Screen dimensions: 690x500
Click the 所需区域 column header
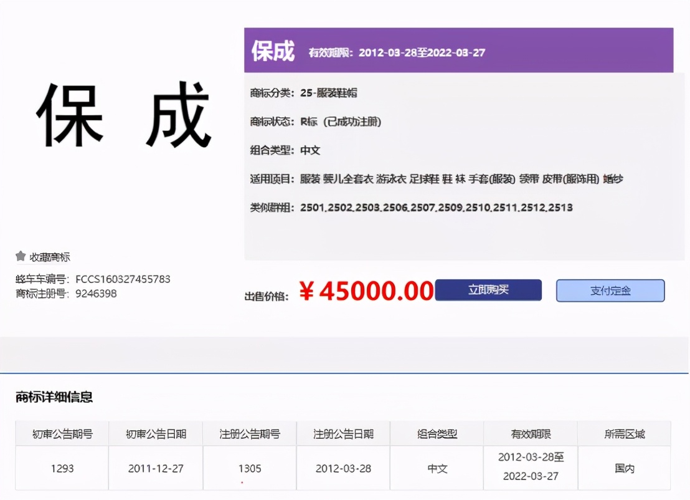click(625, 433)
